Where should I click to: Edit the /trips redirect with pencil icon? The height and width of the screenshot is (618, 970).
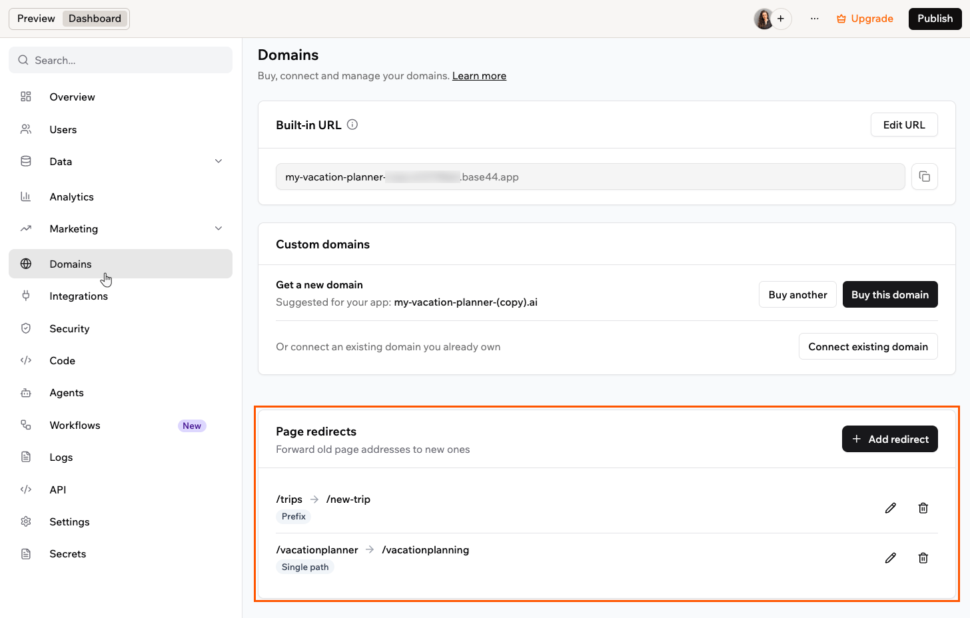tap(891, 508)
